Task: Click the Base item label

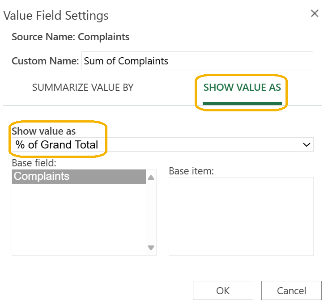Action: pos(192,171)
